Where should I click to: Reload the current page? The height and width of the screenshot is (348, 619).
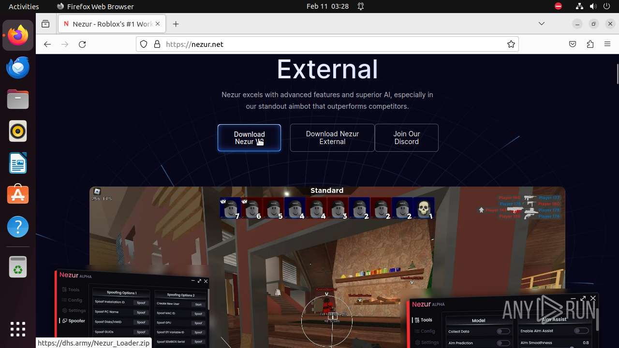[x=82, y=44]
